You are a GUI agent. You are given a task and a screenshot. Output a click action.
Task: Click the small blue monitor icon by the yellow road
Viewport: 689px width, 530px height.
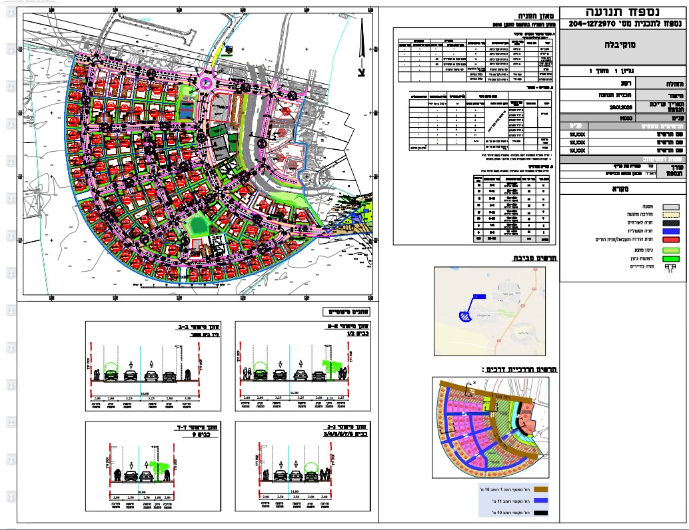(227, 47)
